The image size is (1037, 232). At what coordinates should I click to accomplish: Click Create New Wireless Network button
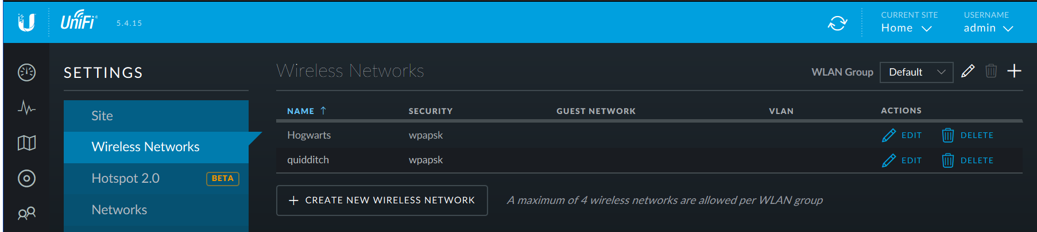point(382,200)
